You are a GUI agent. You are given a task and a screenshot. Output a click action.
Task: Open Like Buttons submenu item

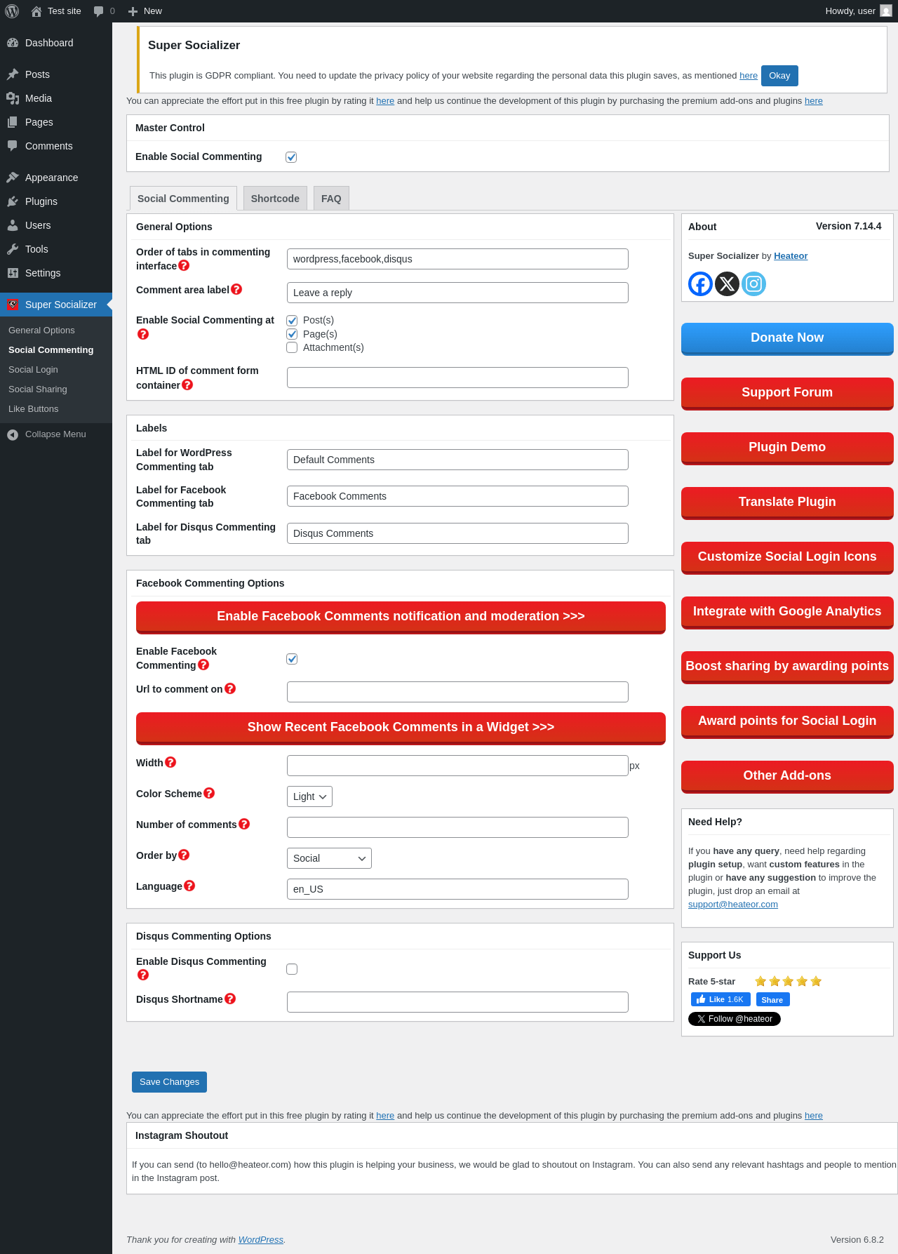[34, 409]
